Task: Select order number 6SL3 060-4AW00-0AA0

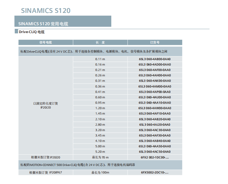Action: click(x=155, y=108)
